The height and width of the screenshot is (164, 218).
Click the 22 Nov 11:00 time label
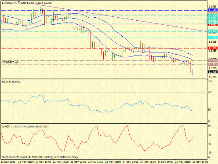click(x=44, y=162)
